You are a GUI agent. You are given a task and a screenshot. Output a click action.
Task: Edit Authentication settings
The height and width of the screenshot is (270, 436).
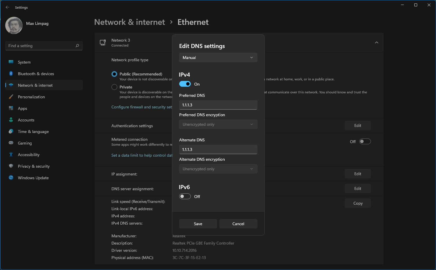tap(358, 125)
